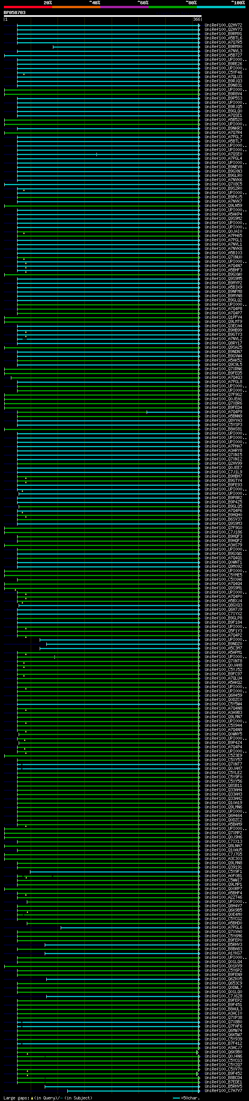The image size is (249, 1101).
Task: Click the cyan ~100% identity legend bar
Action: point(221,7)
